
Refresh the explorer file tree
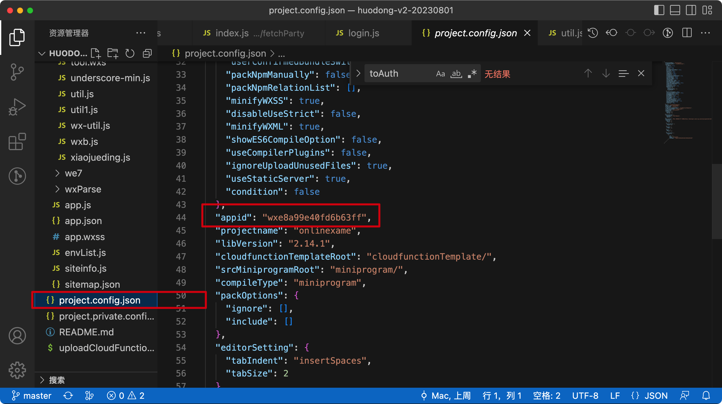click(x=130, y=53)
